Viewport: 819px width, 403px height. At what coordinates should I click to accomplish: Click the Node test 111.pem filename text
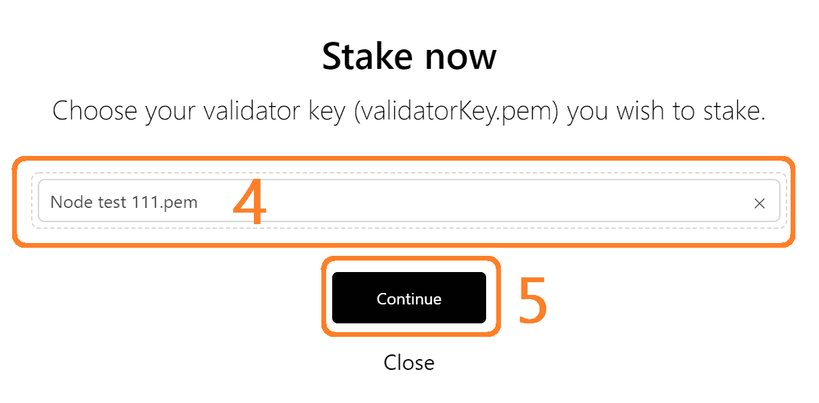(x=124, y=202)
